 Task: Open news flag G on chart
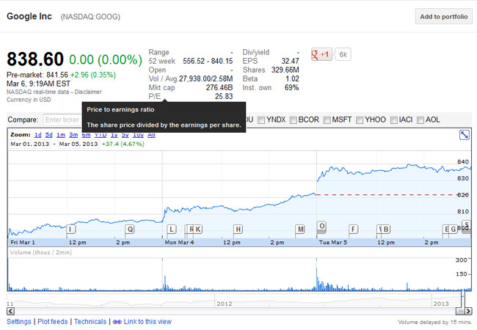click(x=454, y=229)
